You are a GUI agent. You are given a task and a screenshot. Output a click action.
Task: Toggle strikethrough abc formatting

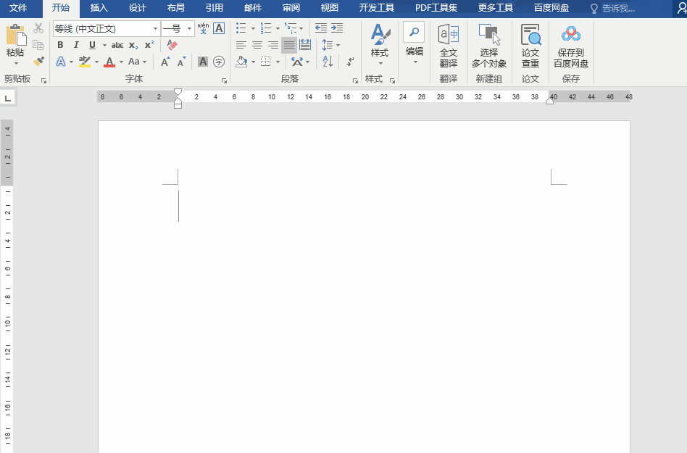117,45
